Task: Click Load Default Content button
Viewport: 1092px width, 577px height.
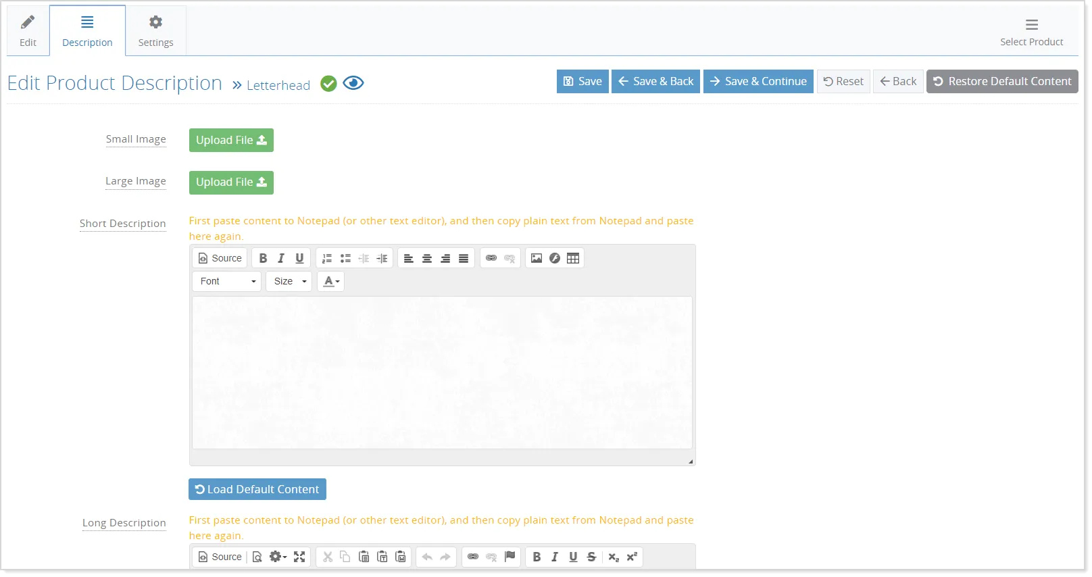Action: pos(257,489)
